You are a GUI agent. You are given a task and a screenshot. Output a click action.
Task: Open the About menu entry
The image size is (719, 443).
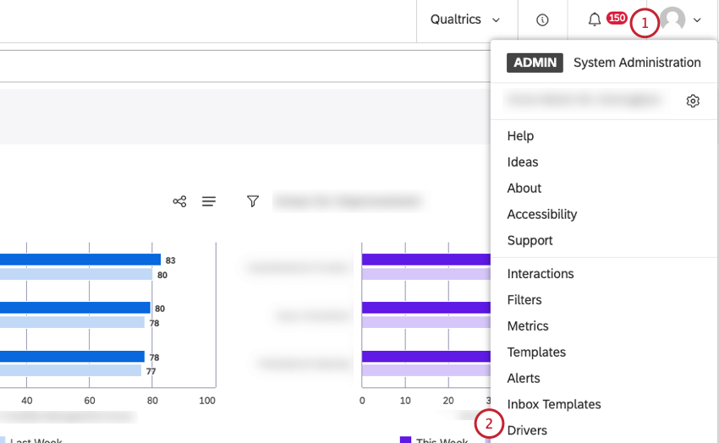[x=524, y=188]
